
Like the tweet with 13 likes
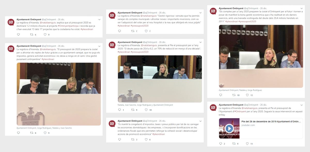click(247, 95)
